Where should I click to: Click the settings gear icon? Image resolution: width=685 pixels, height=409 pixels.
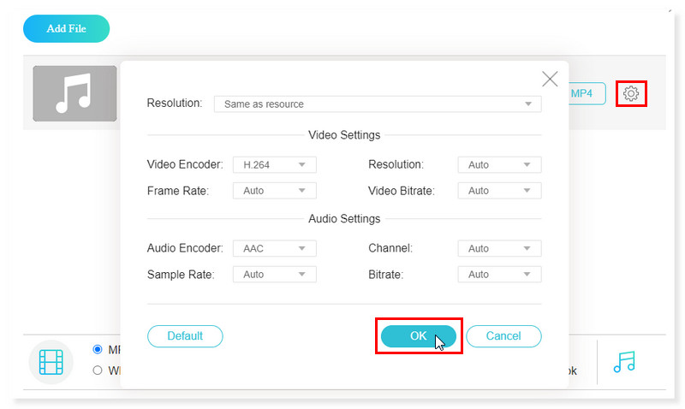pyautogui.click(x=631, y=93)
